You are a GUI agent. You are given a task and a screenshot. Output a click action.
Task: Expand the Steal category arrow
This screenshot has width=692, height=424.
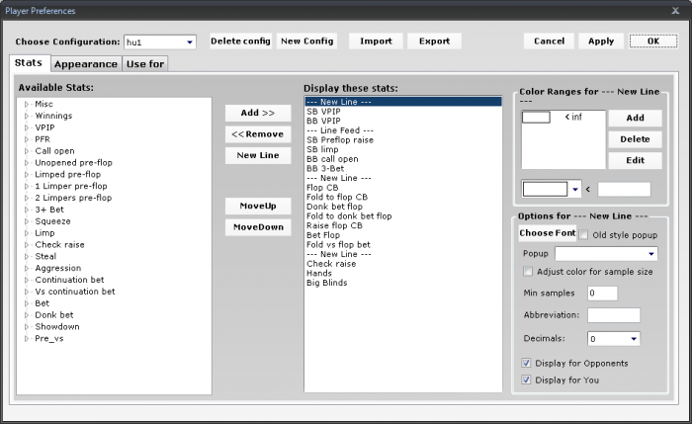tap(27, 256)
